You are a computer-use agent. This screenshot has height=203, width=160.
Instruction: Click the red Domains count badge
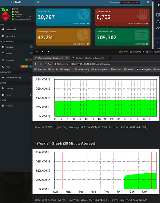coord(31,60)
